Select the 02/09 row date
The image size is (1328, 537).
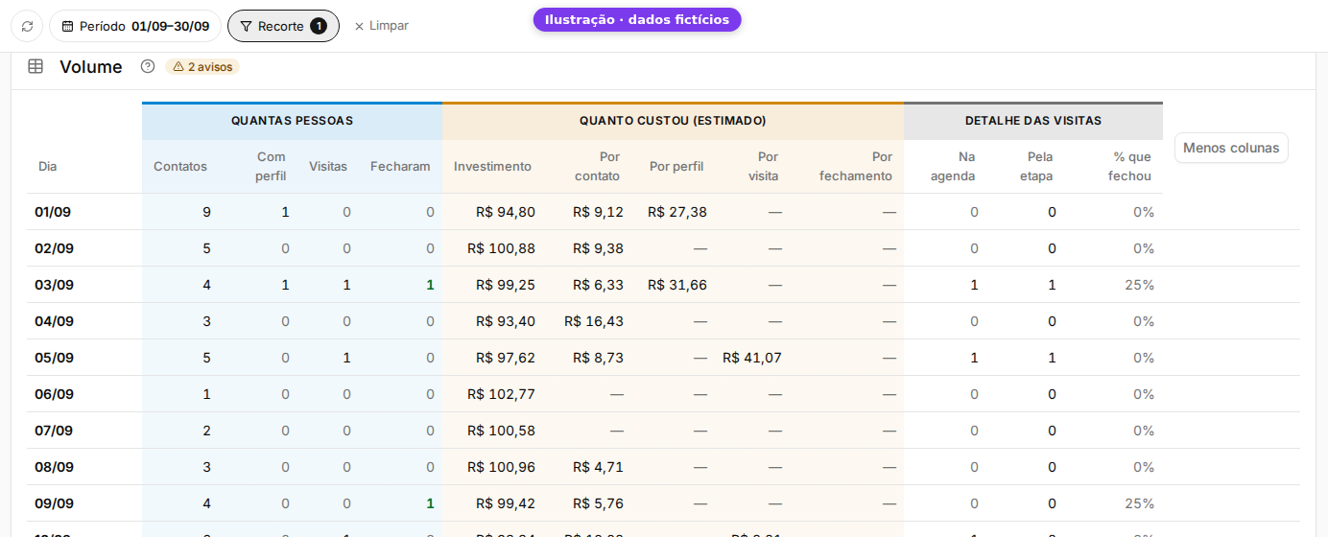[54, 248]
